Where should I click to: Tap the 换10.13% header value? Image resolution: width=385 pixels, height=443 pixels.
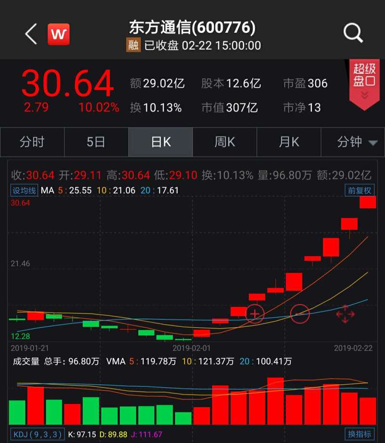coord(156,107)
